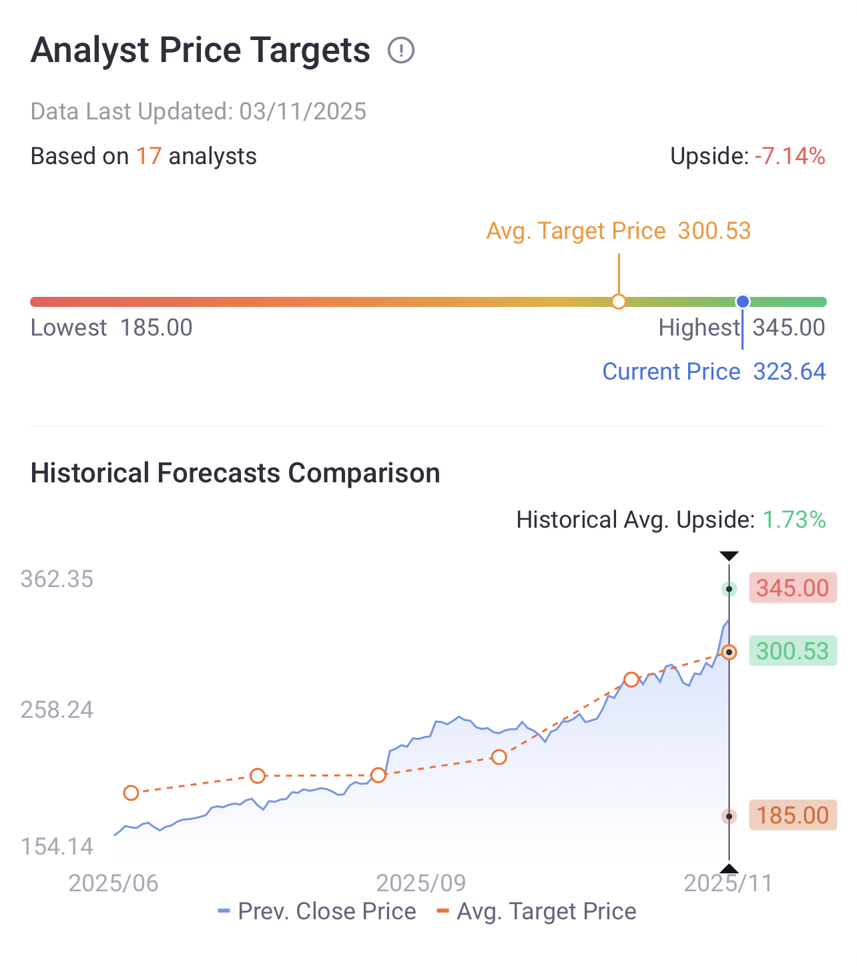Click the Historical Avg. Upside 1.73% value

(794, 520)
